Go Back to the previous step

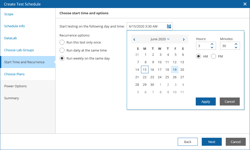click(x=187, y=142)
